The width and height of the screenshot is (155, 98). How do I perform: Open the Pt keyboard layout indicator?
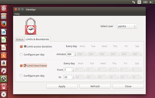[139, 2]
